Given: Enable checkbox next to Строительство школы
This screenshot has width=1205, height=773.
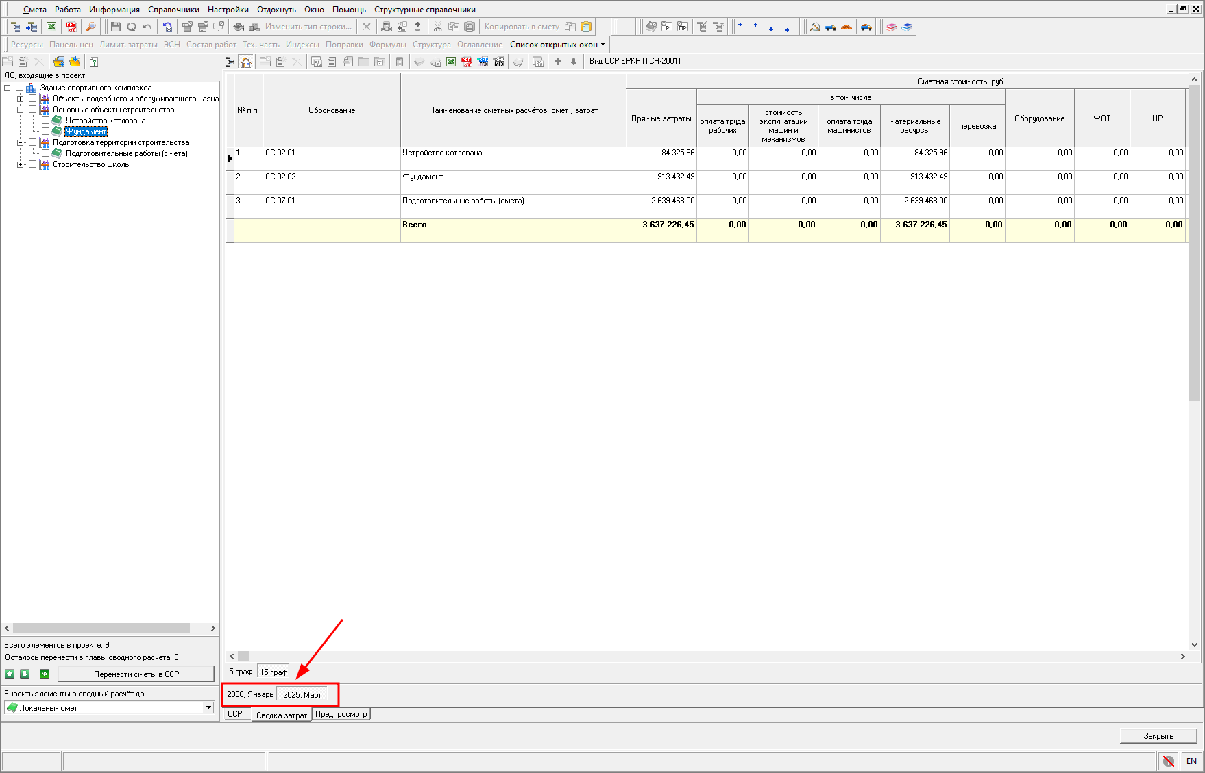Looking at the screenshot, I should click(33, 164).
